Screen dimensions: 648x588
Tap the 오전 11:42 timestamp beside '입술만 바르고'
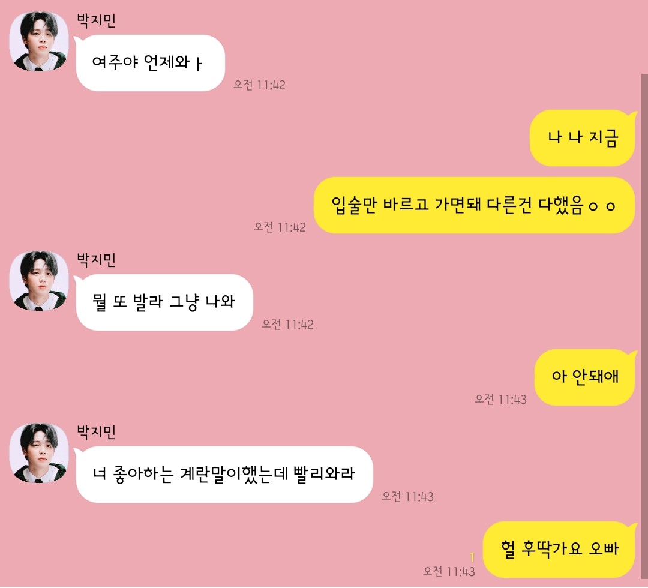pos(280,227)
